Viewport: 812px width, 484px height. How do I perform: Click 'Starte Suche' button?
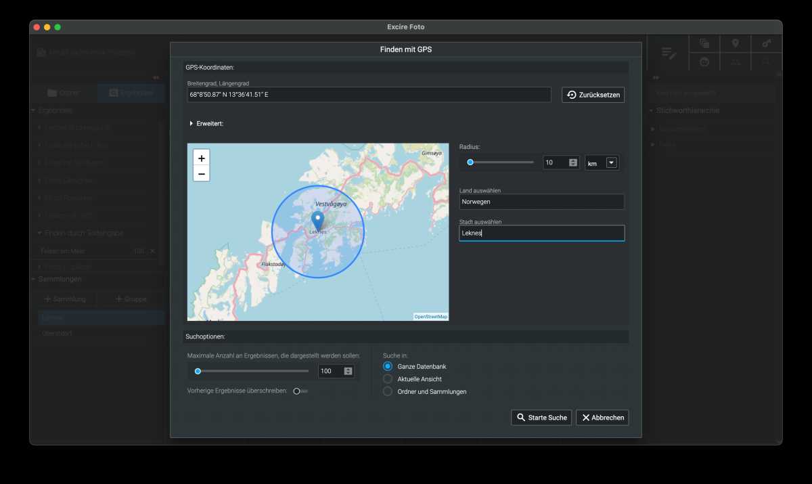point(541,418)
